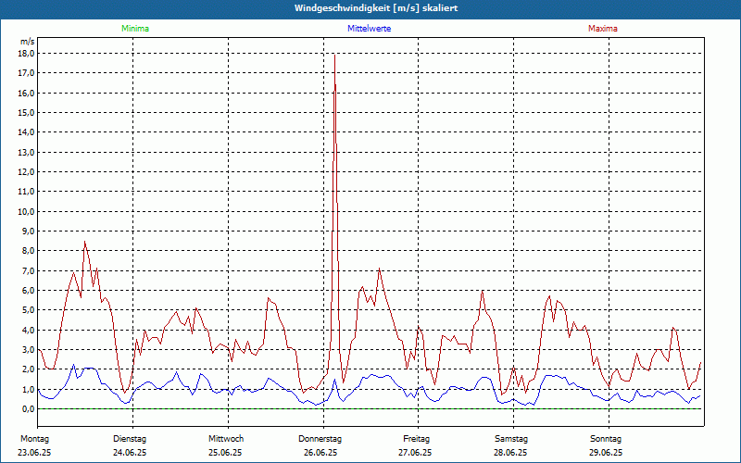This screenshot has height=463, width=741.
Task: Click the 4,0 axis value
Action: [x=29, y=331]
